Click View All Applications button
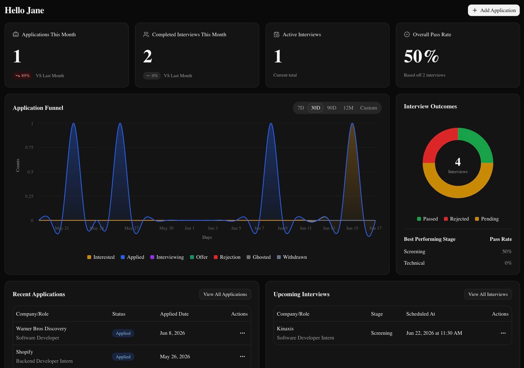The width and height of the screenshot is (524, 368). click(x=225, y=294)
